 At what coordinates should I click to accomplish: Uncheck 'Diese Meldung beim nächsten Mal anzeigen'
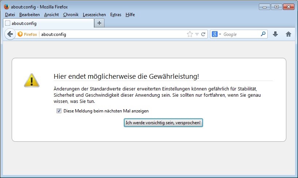pyautogui.click(x=59, y=111)
